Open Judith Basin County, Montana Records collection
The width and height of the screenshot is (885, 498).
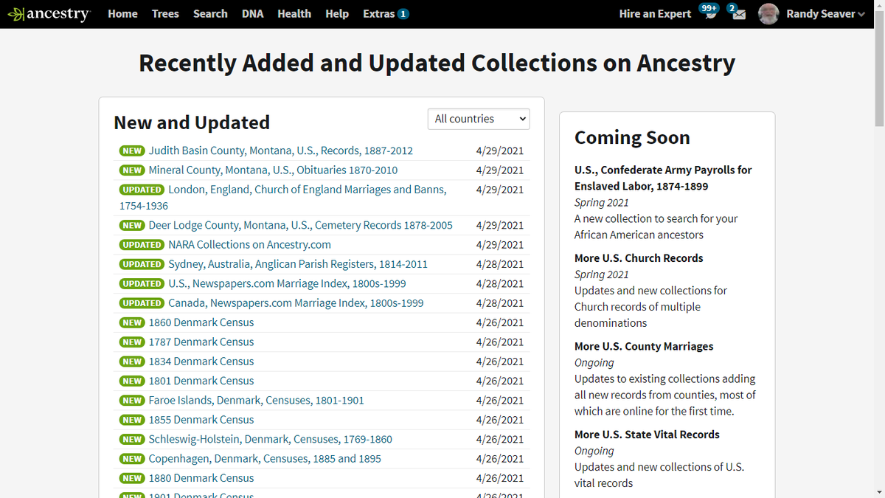[x=281, y=151]
